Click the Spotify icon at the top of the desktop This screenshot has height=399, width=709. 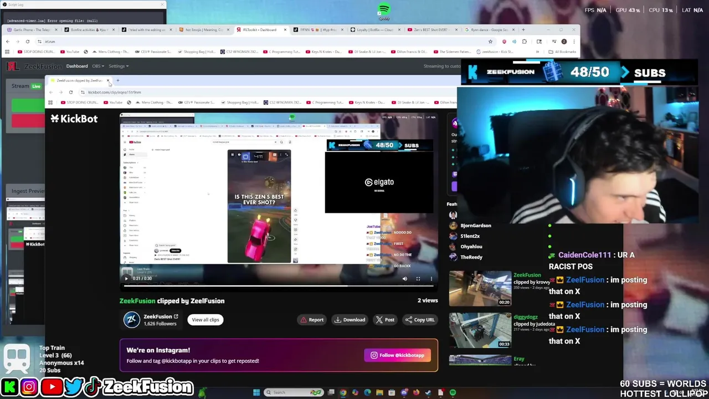(x=383, y=11)
